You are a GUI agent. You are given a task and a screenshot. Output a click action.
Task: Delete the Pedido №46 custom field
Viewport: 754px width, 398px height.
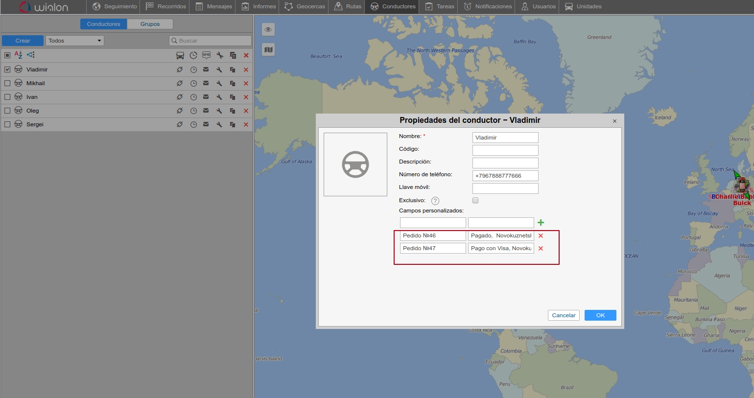pos(541,236)
